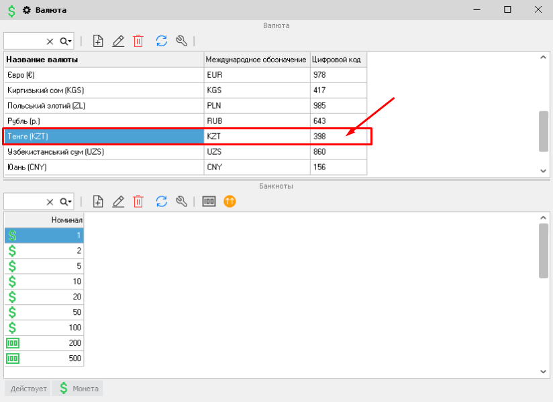Open the wrench settings in the Валюта toolbar
The image size is (553, 402).
point(181,41)
